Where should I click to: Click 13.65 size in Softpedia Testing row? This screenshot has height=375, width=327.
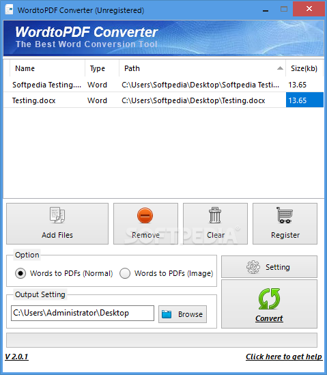(x=297, y=85)
